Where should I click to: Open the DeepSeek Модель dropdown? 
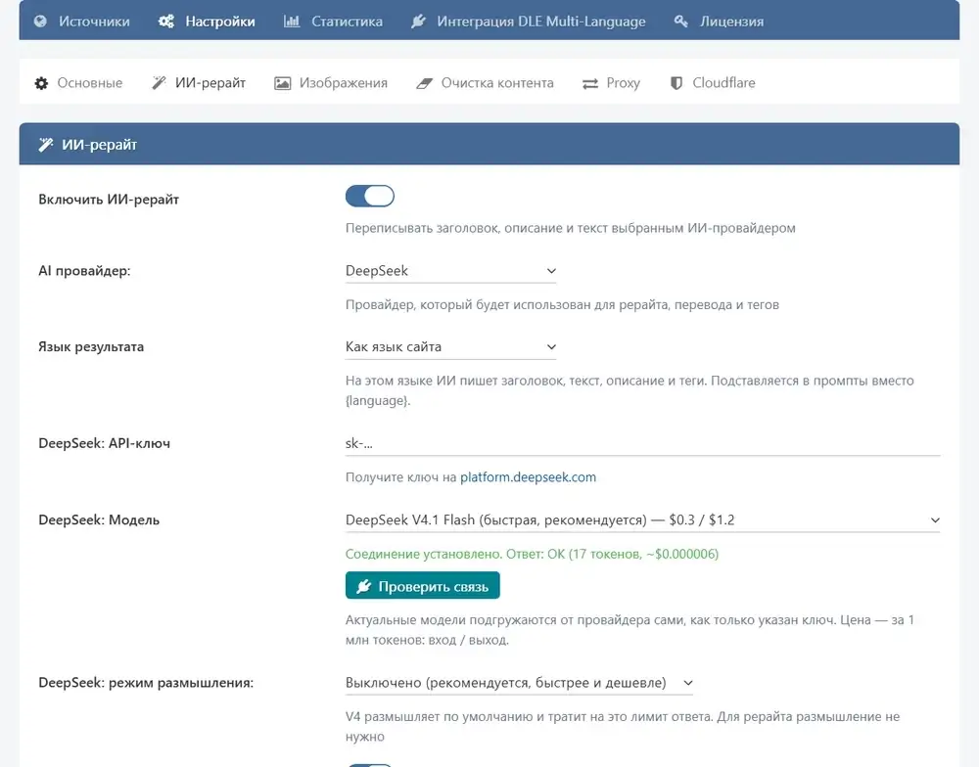point(642,520)
